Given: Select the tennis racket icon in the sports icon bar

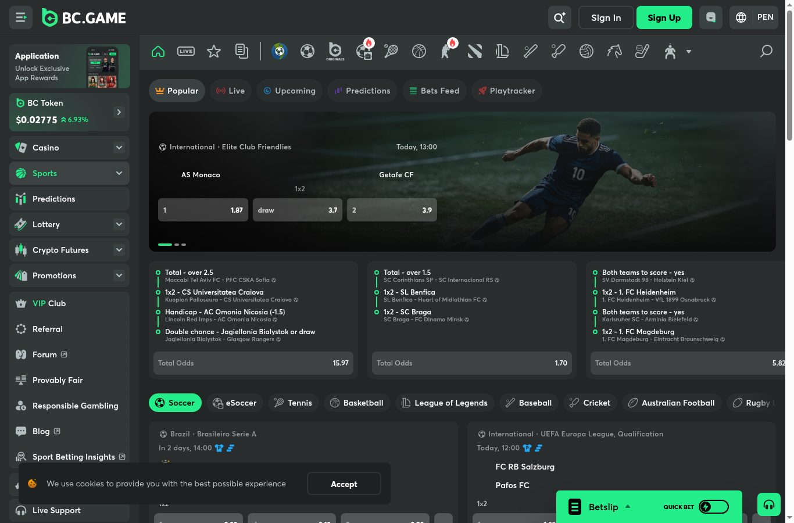Looking at the screenshot, I should click(391, 51).
